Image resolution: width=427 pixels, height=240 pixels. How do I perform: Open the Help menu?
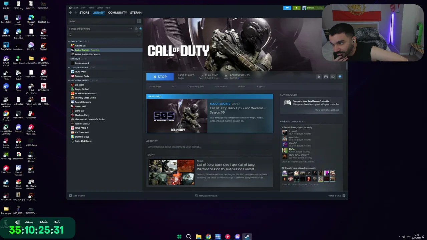[x=107, y=8]
